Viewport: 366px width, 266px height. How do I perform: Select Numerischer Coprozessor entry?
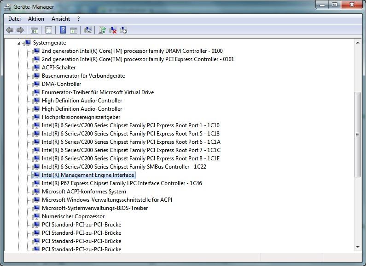point(73,216)
